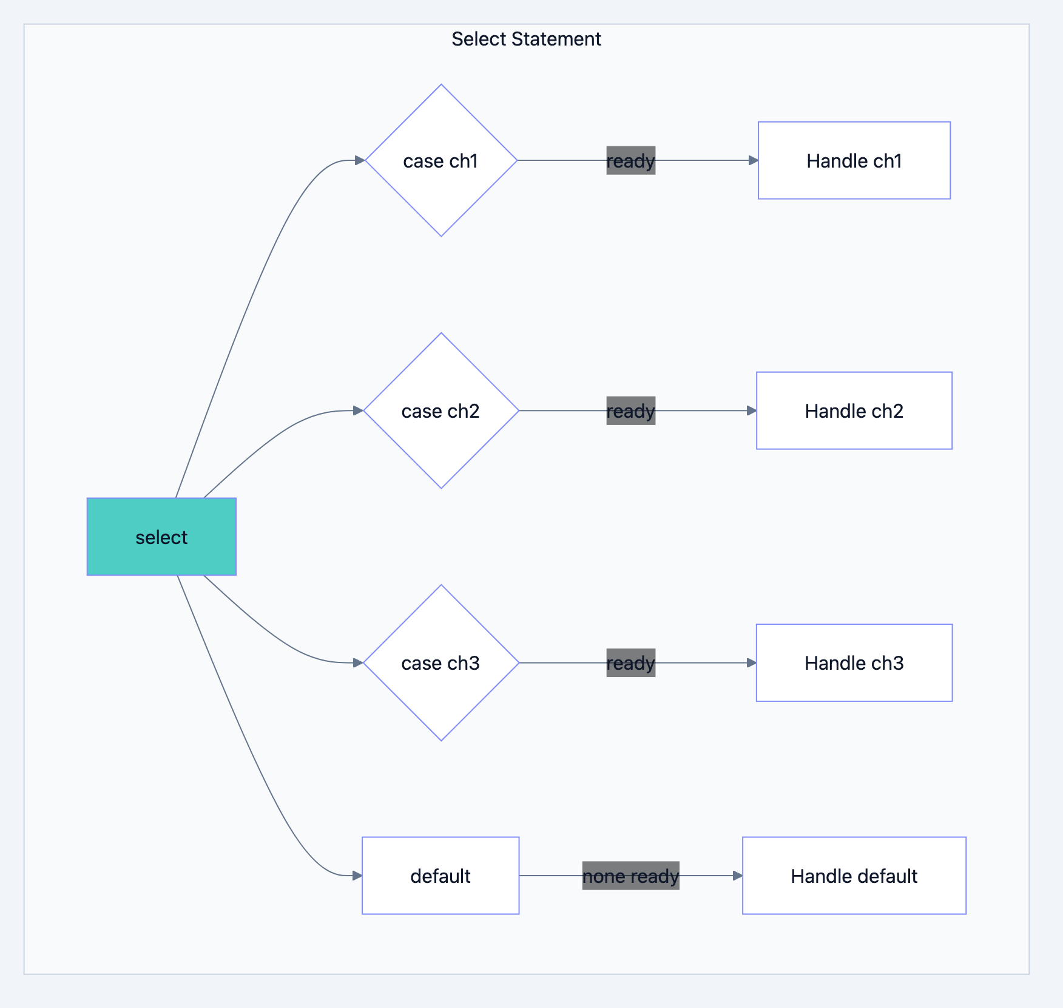Click the default branch node
This screenshot has width=1063, height=1008.
pyautogui.click(x=440, y=876)
